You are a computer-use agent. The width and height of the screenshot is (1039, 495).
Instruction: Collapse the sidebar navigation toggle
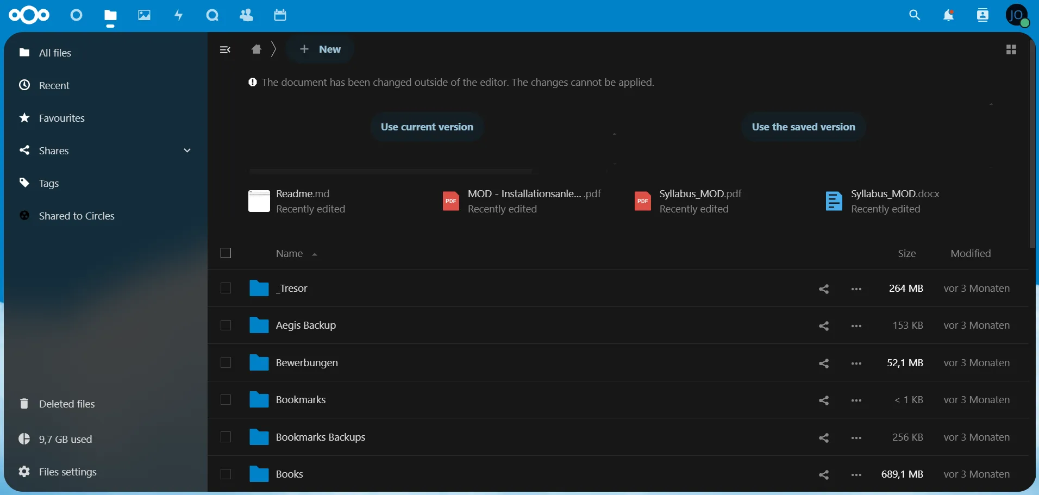pyautogui.click(x=226, y=50)
